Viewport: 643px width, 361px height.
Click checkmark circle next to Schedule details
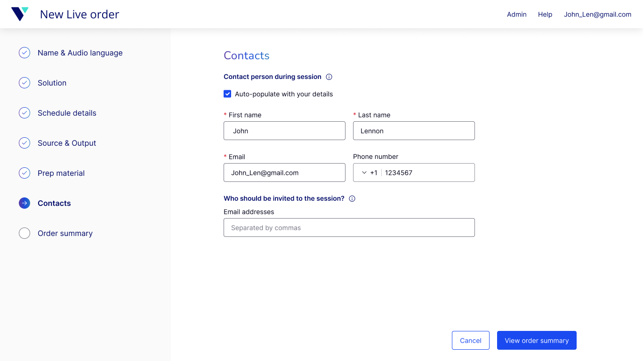tap(24, 113)
